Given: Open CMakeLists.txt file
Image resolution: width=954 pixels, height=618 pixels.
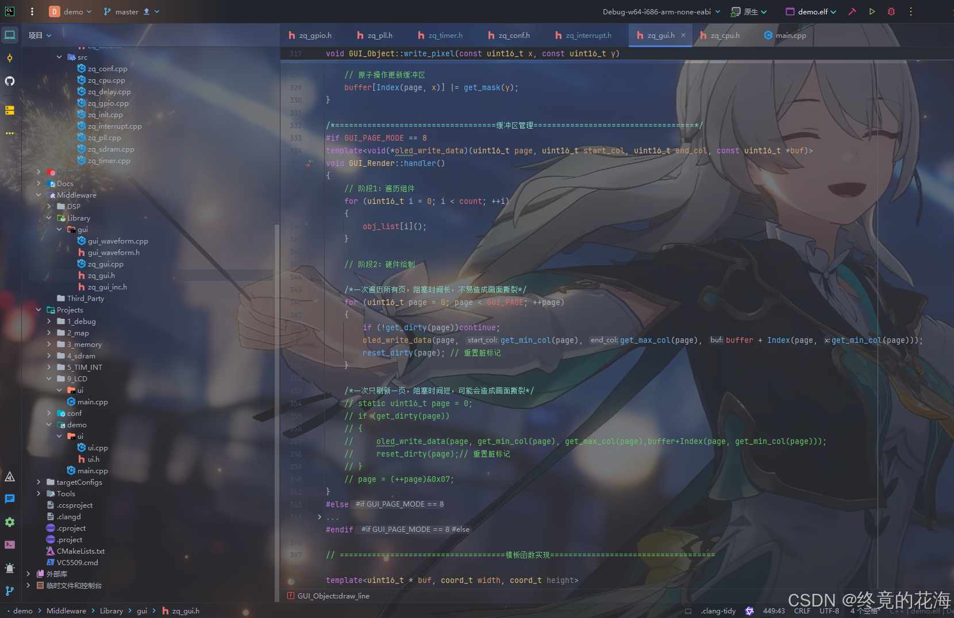Looking at the screenshot, I should click(80, 551).
